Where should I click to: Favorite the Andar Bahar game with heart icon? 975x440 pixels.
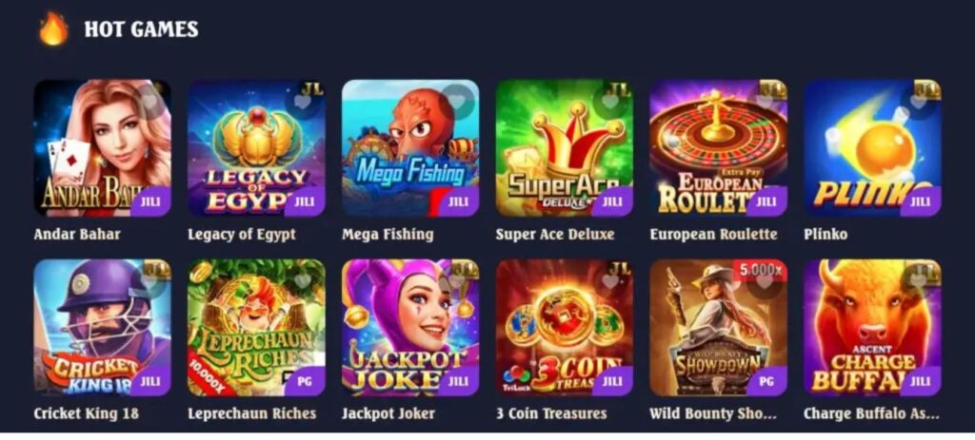(x=149, y=100)
